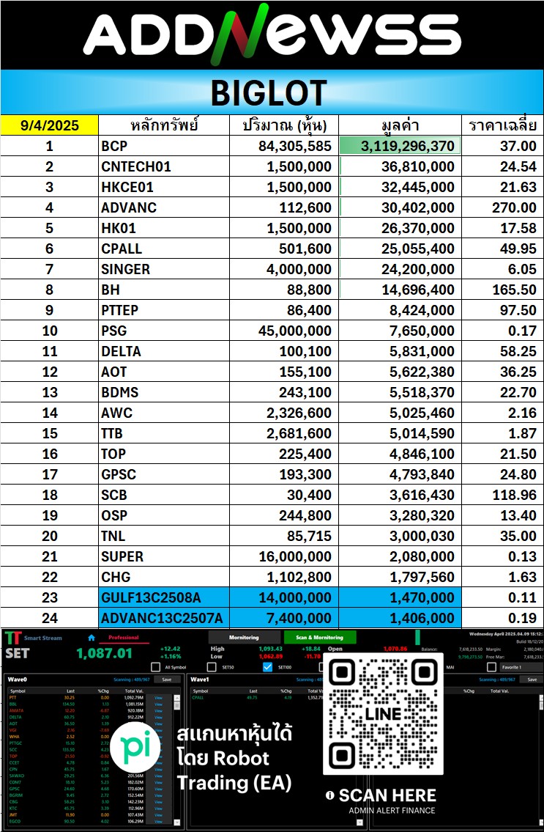Click the home icon beside Smart Stream
Screen dimensions: 544x832
coord(92,638)
